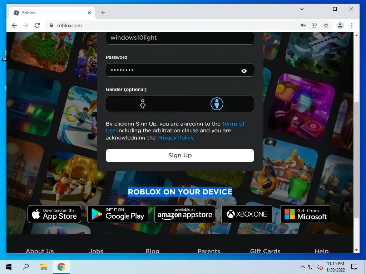Show hidden system tray icons
This screenshot has height=274, width=366.
(x=302, y=267)
